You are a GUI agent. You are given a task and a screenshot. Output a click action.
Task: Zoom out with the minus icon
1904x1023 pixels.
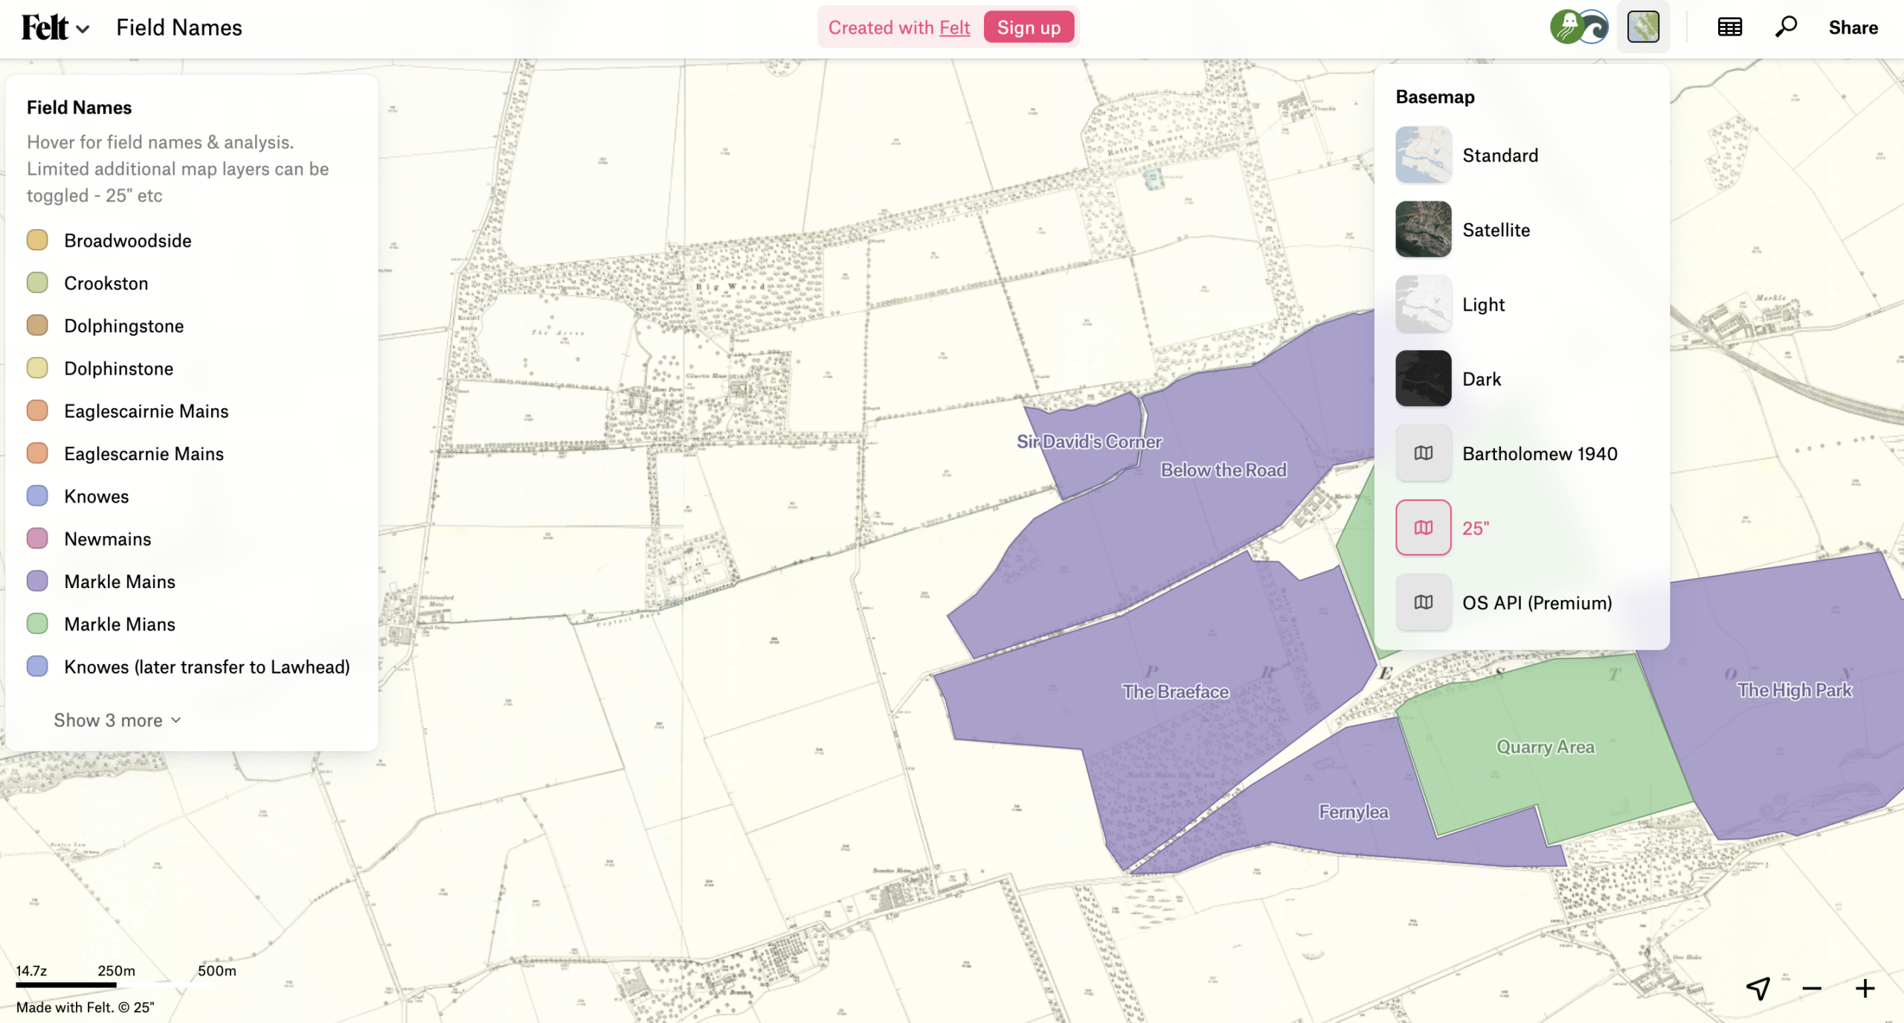(1812, 988)
